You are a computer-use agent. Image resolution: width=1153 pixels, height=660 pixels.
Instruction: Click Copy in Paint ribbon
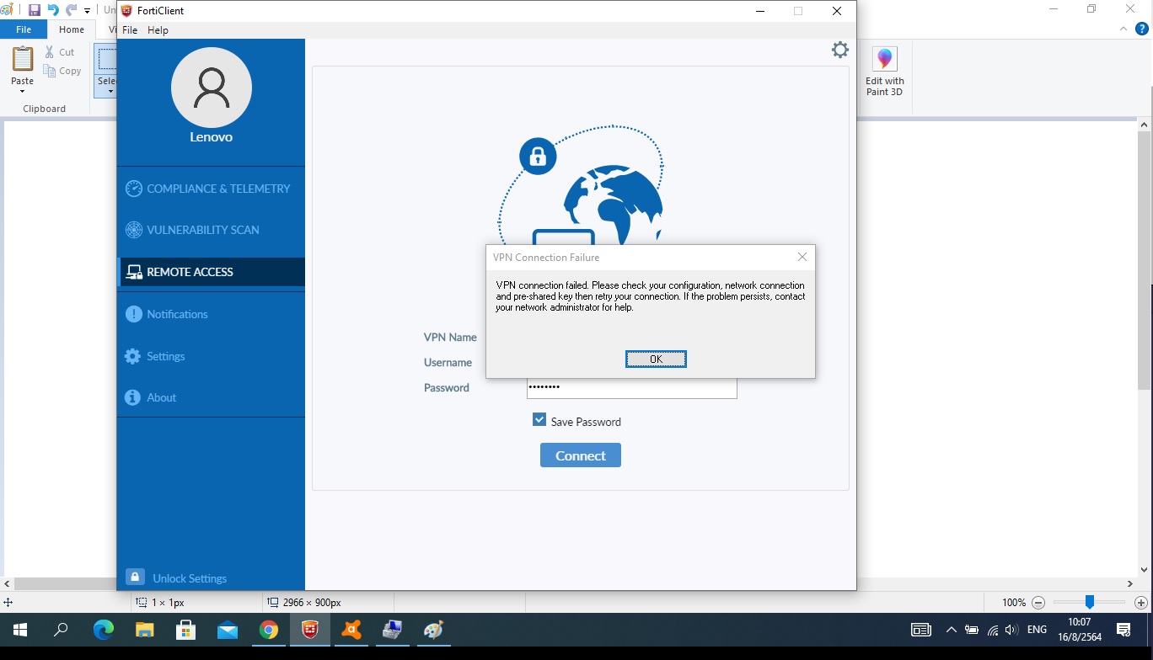click(x=62, y=72)
